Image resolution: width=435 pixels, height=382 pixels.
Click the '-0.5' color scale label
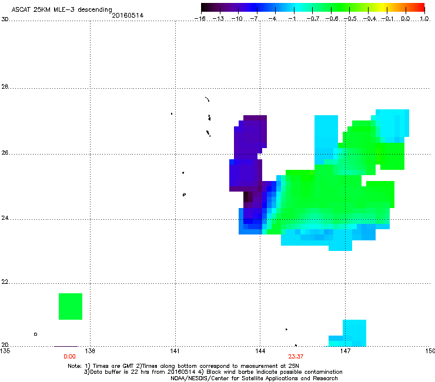tap(350, 19)
